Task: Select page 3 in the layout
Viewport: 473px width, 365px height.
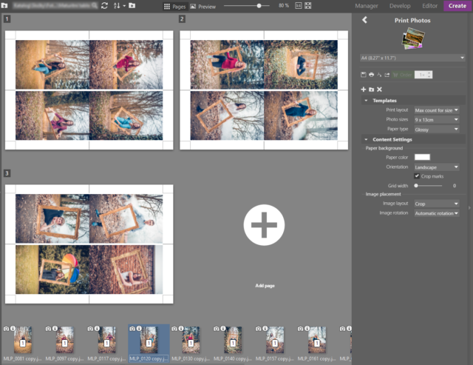Action: [89, 244]
